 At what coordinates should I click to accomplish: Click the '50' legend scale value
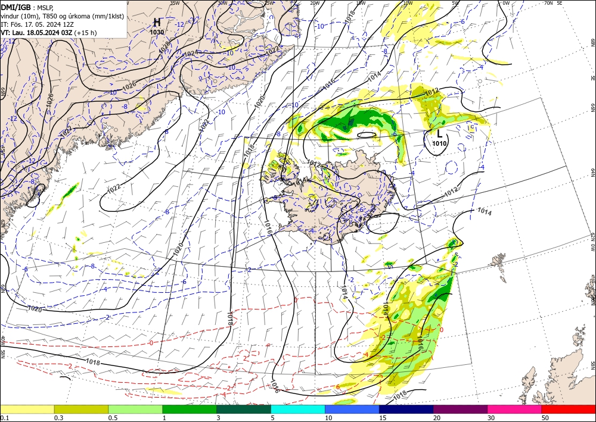(x=545, y=418)
